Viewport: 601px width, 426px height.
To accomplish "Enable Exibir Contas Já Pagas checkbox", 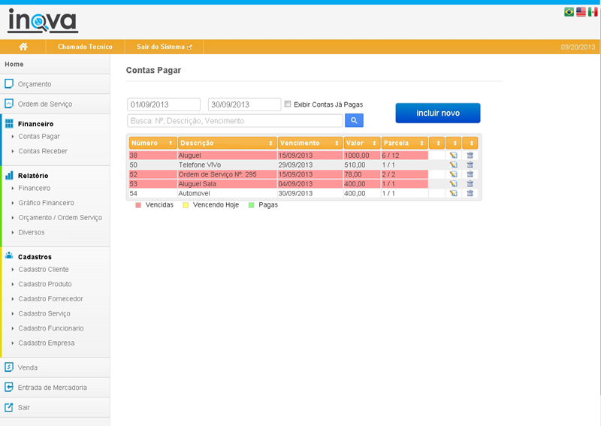I will point(288,104).
